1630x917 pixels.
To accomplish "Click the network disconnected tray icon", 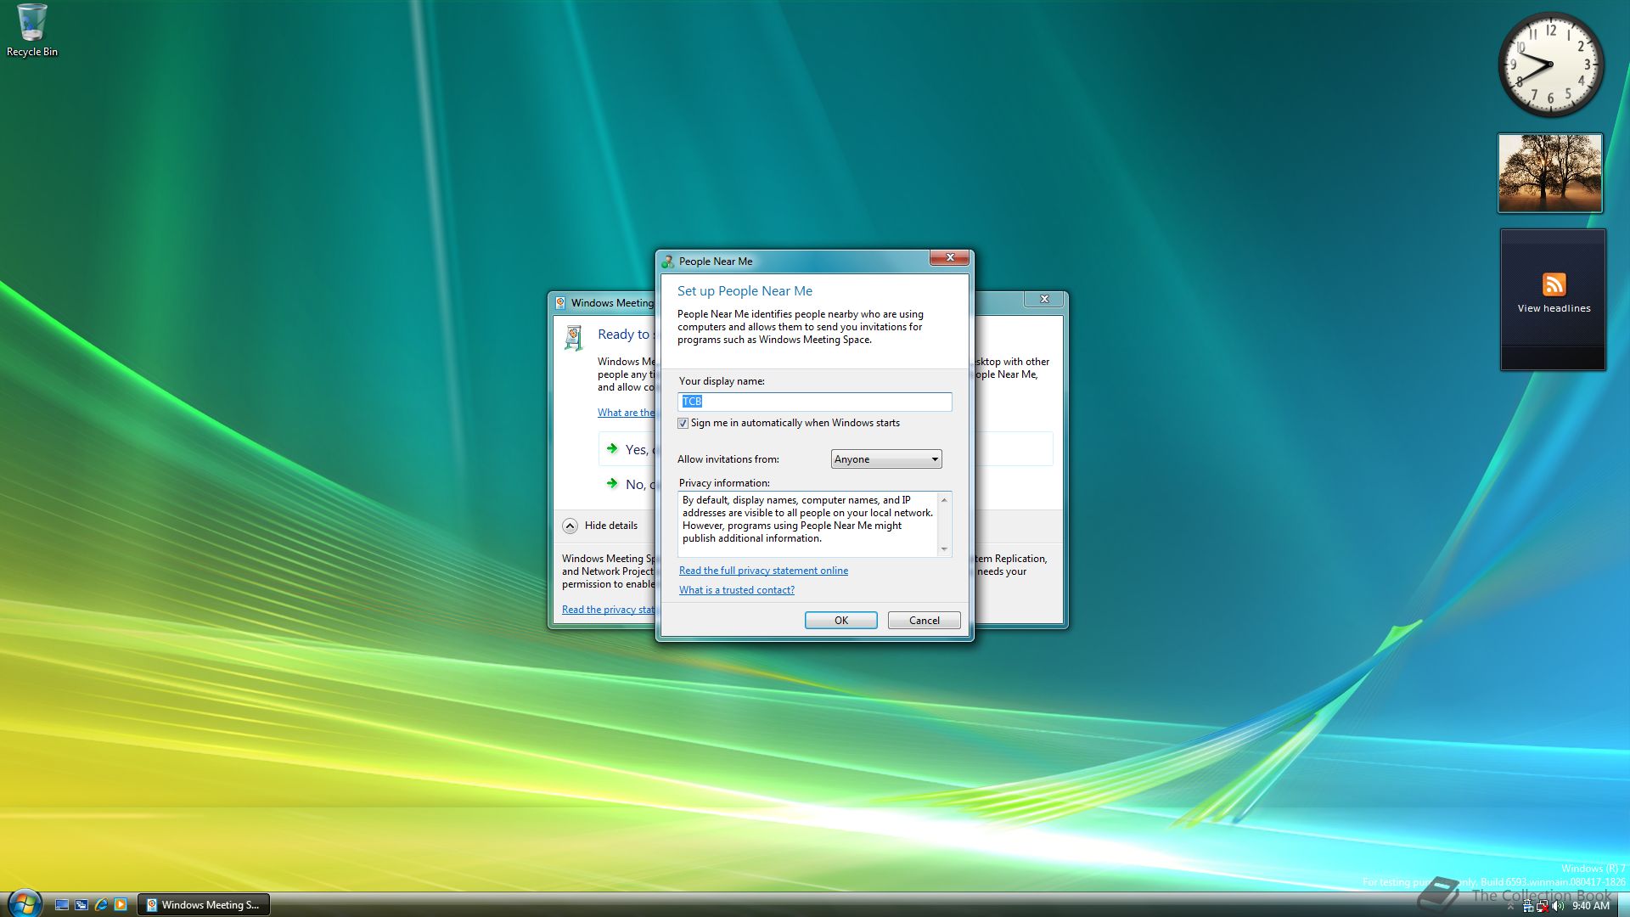I will tap(1542, 906).
